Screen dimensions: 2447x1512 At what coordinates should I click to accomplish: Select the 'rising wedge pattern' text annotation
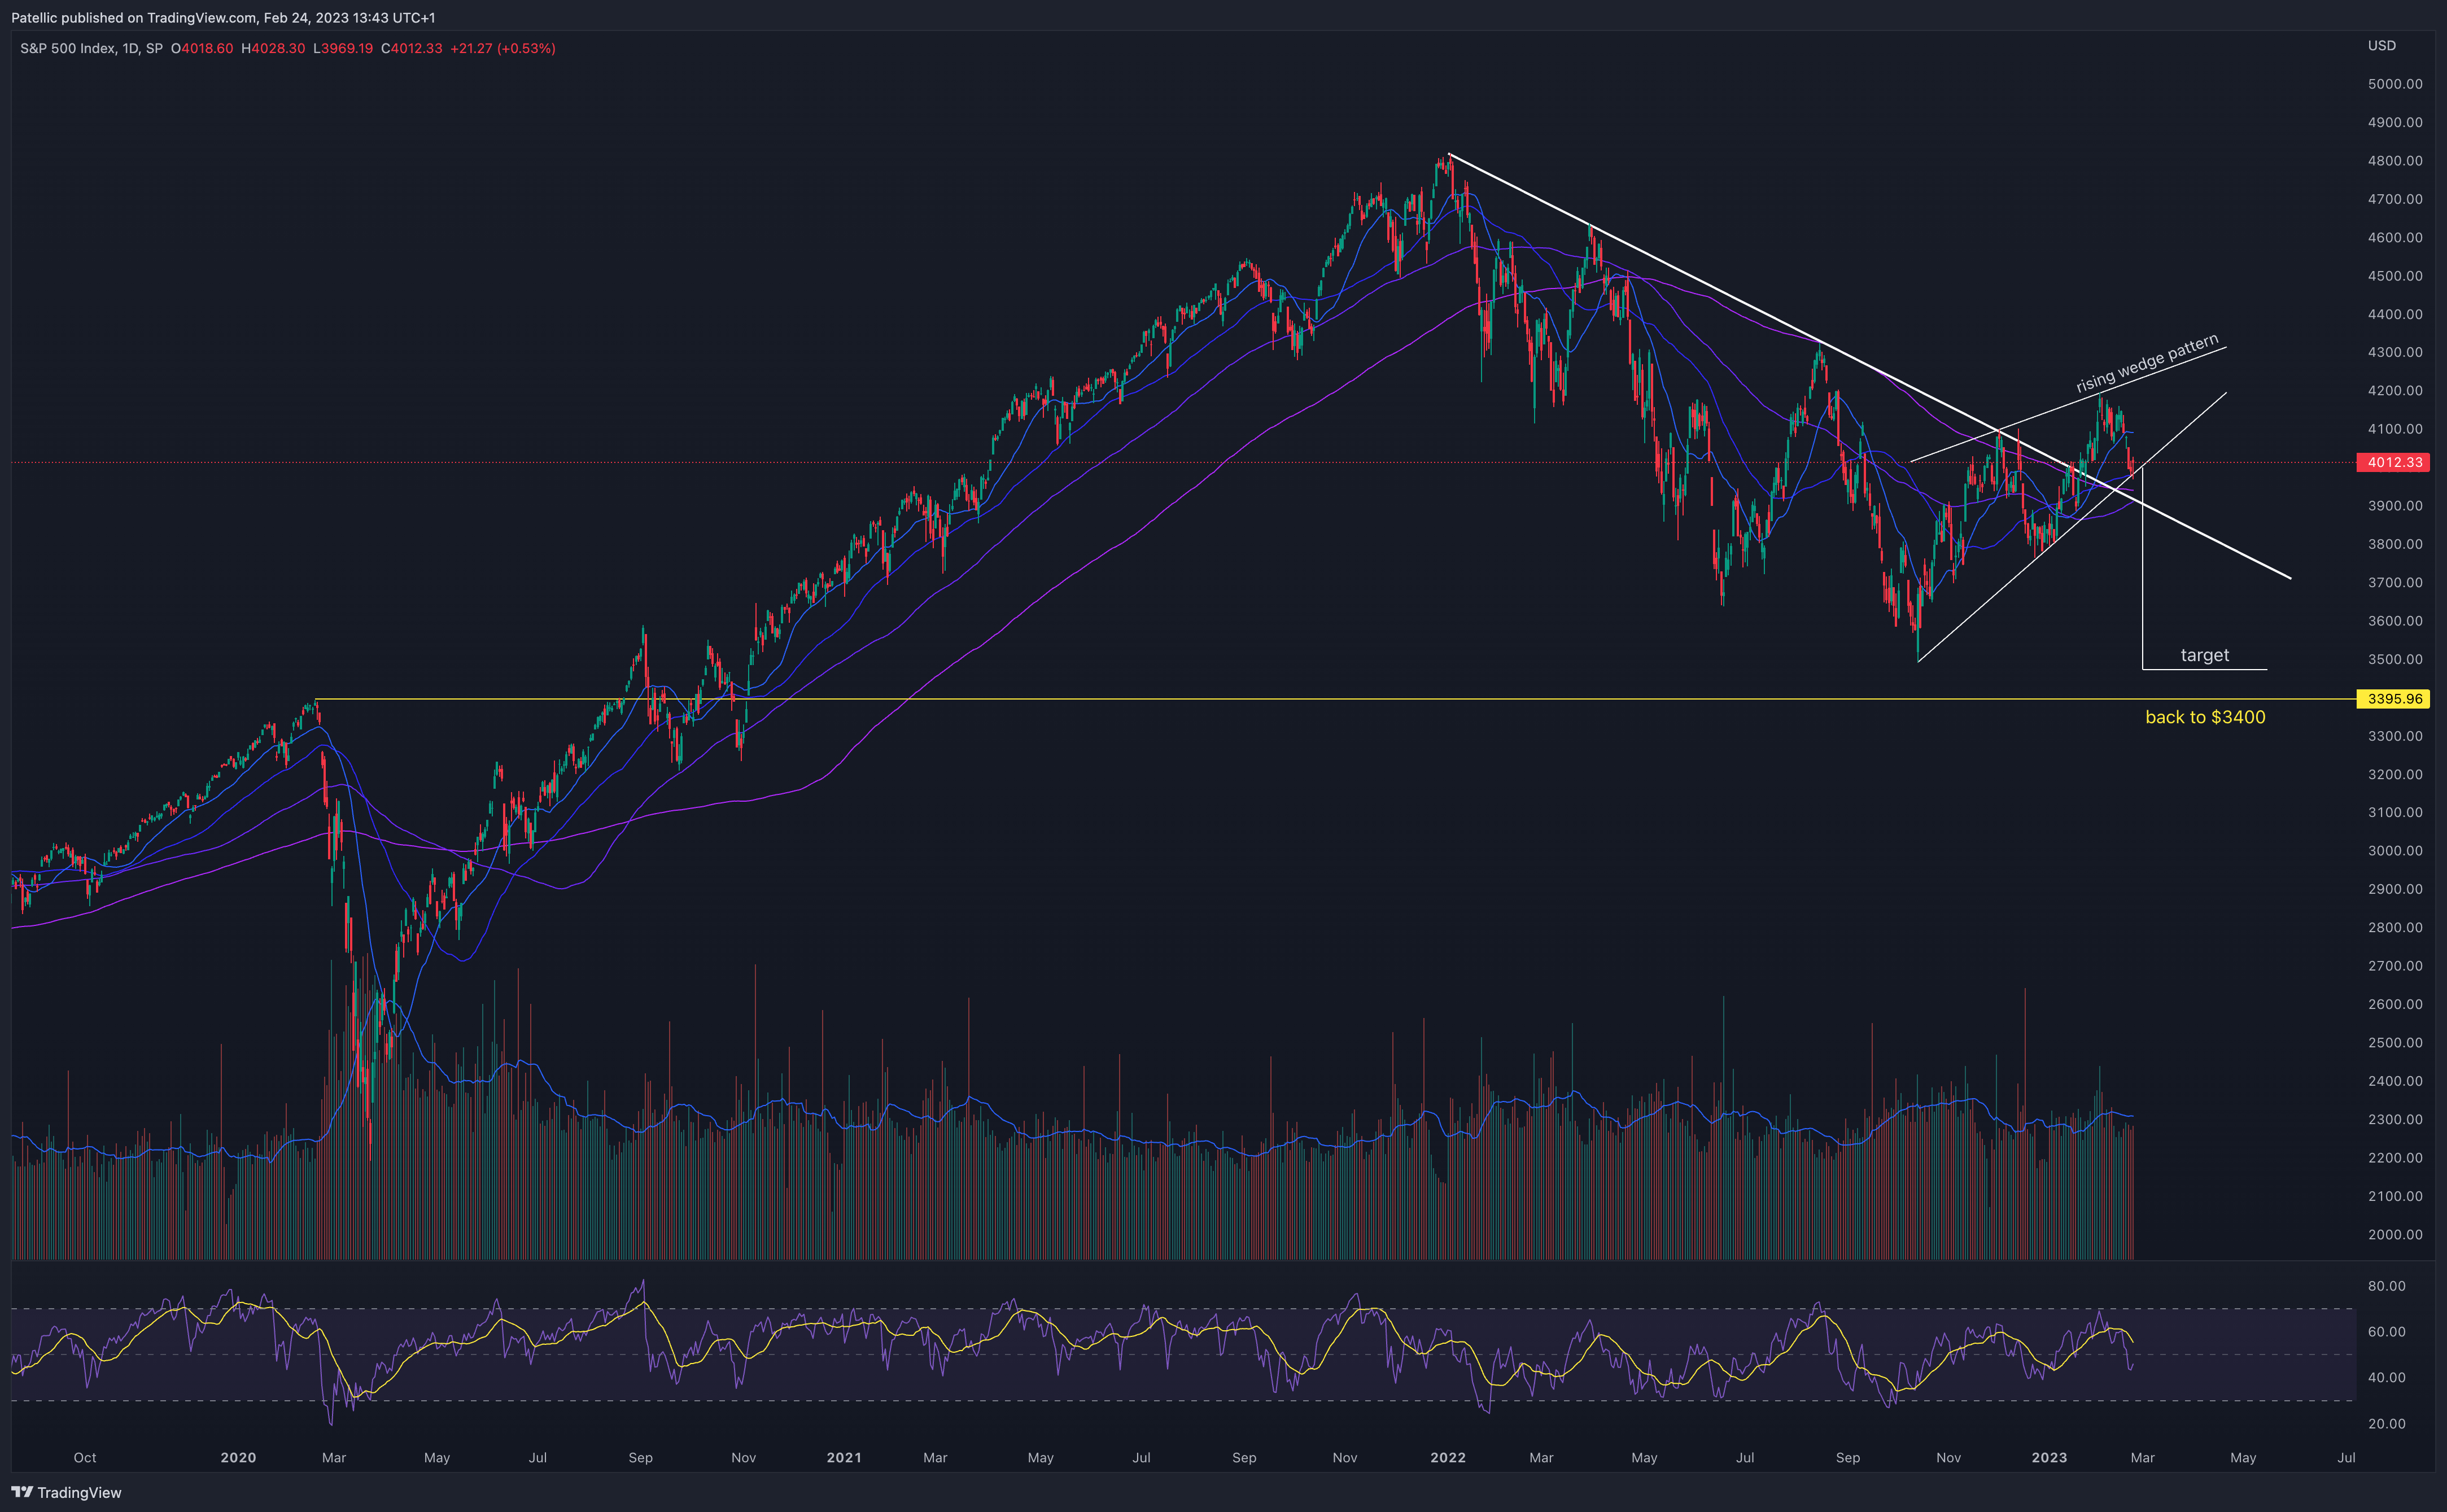tap(2146, 365)
